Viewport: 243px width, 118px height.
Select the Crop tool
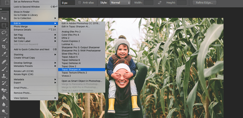pos(4,47)
